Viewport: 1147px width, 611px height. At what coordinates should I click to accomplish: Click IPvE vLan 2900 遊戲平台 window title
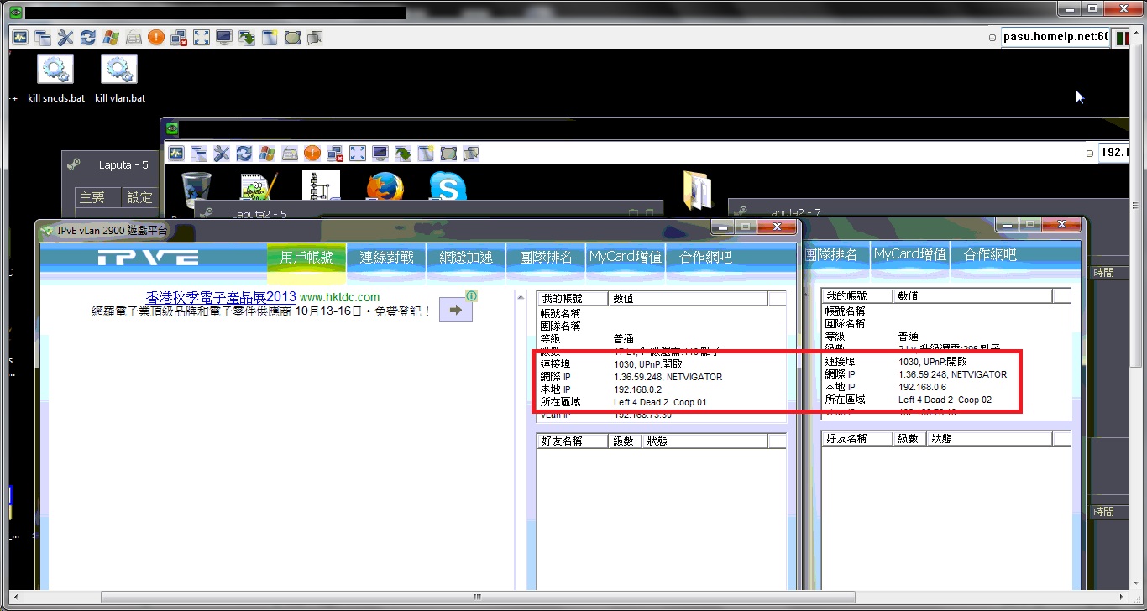pyautogui.click(x=112, y=231)
